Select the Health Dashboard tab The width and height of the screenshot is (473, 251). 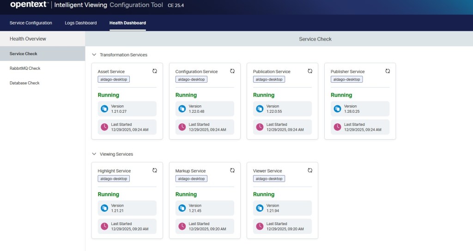tap(127, 23)
